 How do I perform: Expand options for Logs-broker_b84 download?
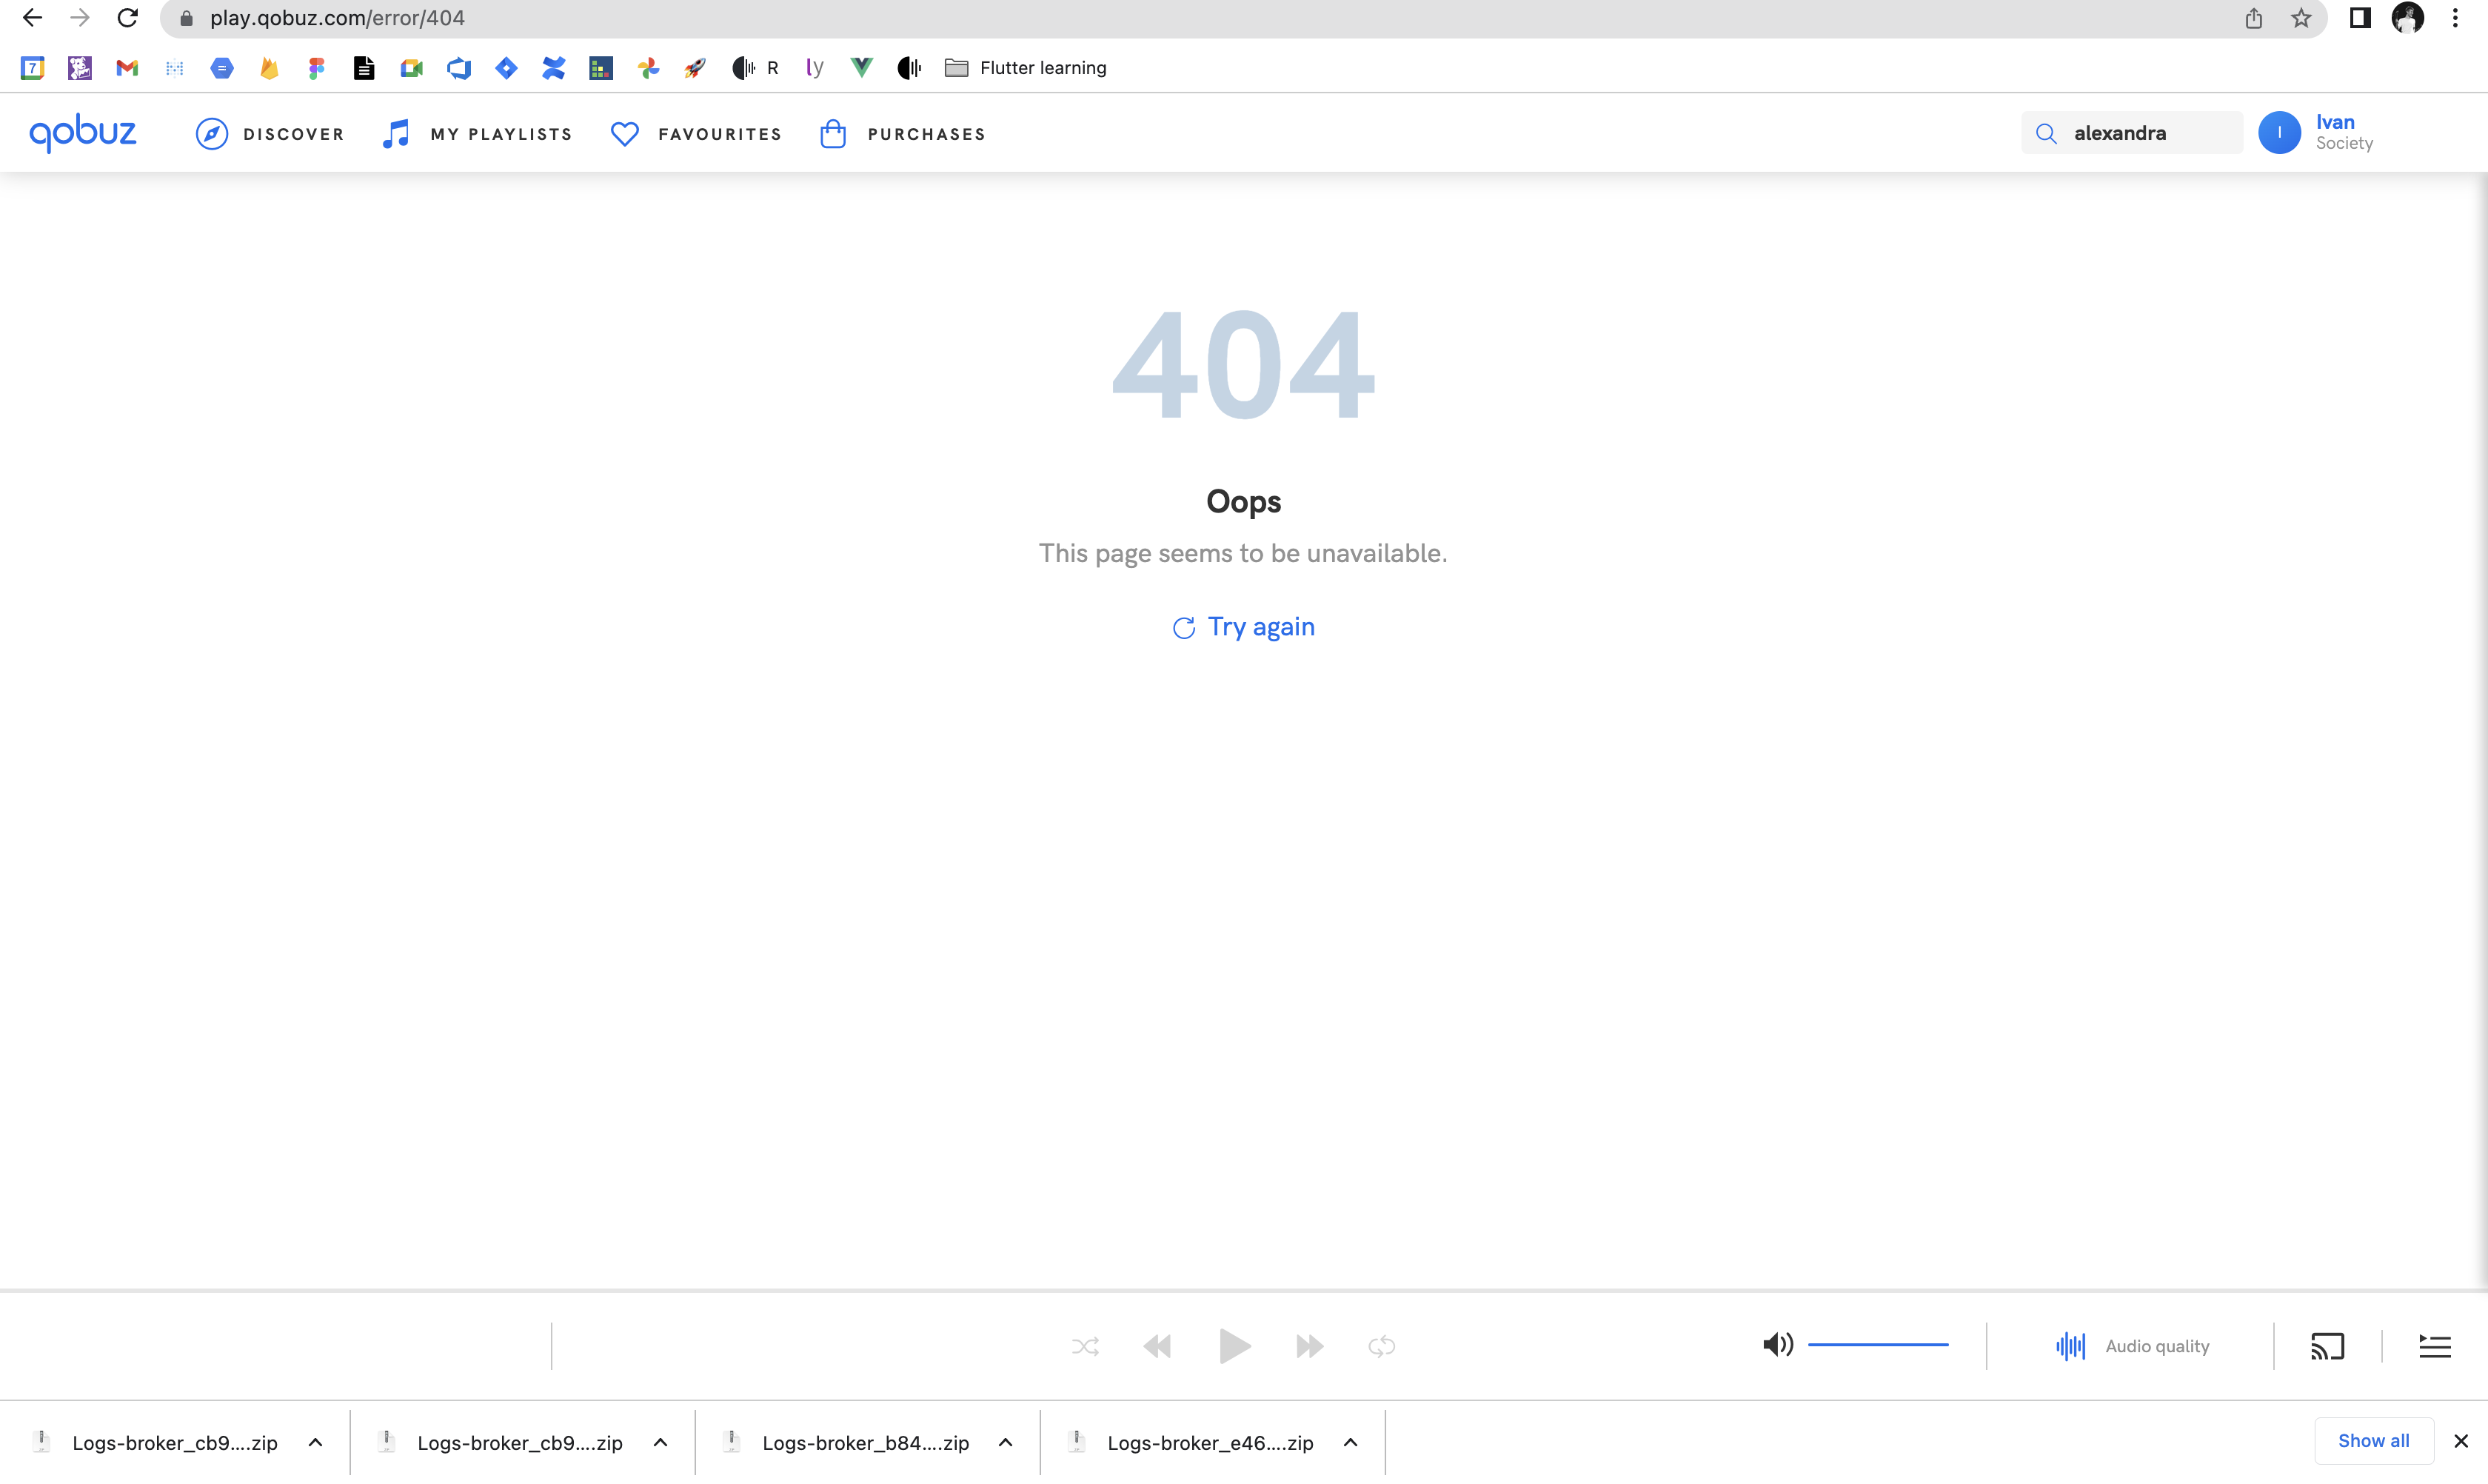[x=1005, y=1442]
